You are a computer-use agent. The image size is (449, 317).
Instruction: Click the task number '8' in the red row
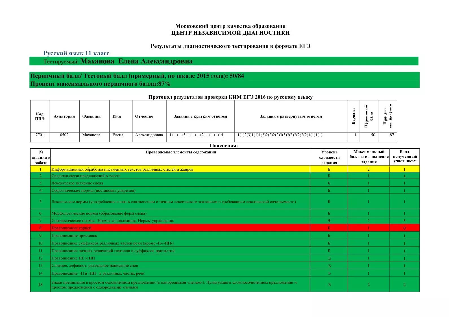point(40,228)
